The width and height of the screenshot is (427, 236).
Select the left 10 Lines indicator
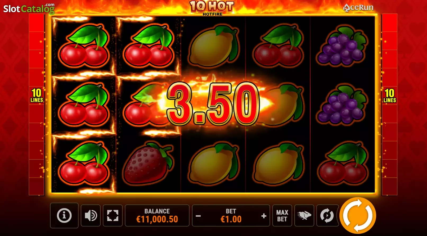pyautogui.click(x=37, y=96)
